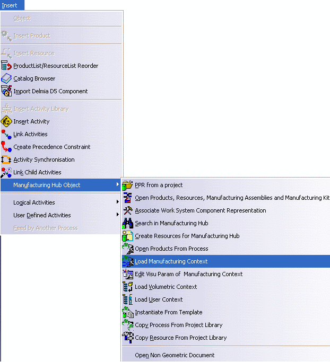Click the ProductList/ResourceList Reorder icon
330x362 pixels.
pos(6,66)
